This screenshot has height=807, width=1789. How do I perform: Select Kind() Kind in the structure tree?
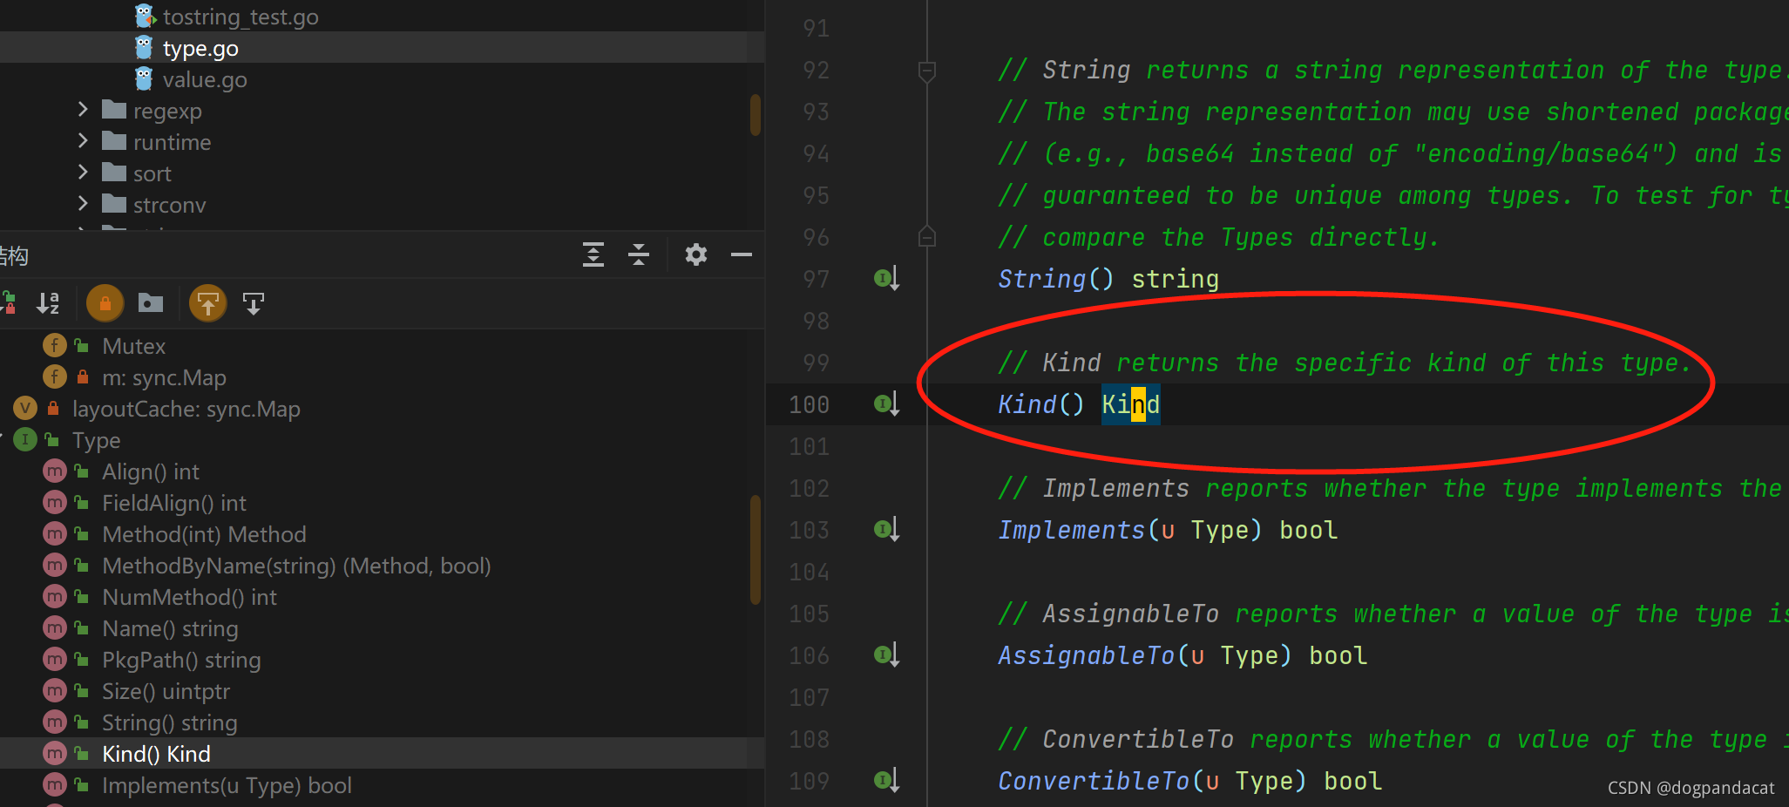tap(155, 753)
